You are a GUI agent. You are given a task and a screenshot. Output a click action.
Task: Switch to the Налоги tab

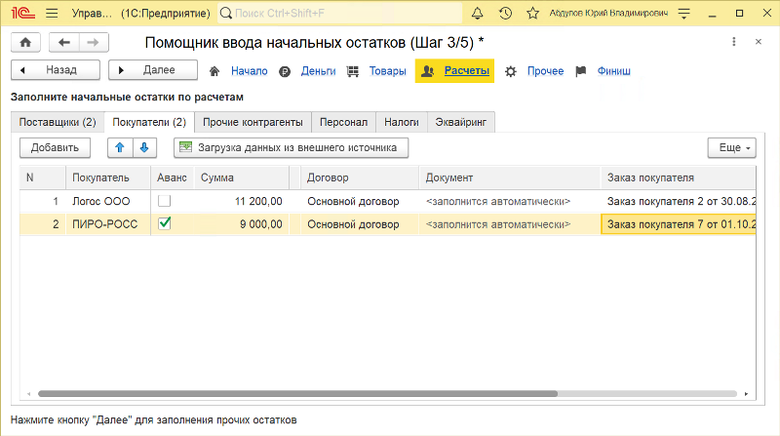click(402, 123)
